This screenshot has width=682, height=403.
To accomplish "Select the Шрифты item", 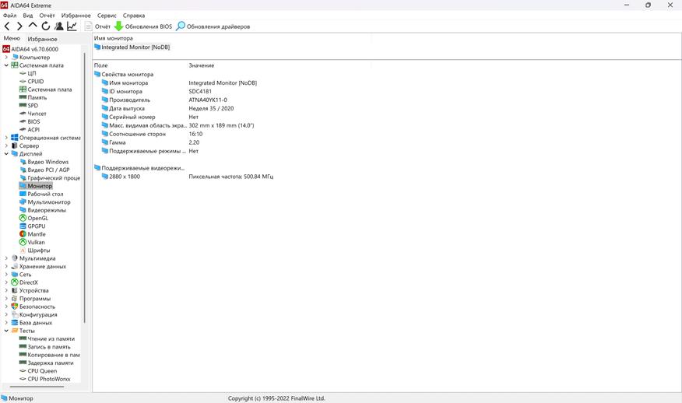I will [35, 250].
